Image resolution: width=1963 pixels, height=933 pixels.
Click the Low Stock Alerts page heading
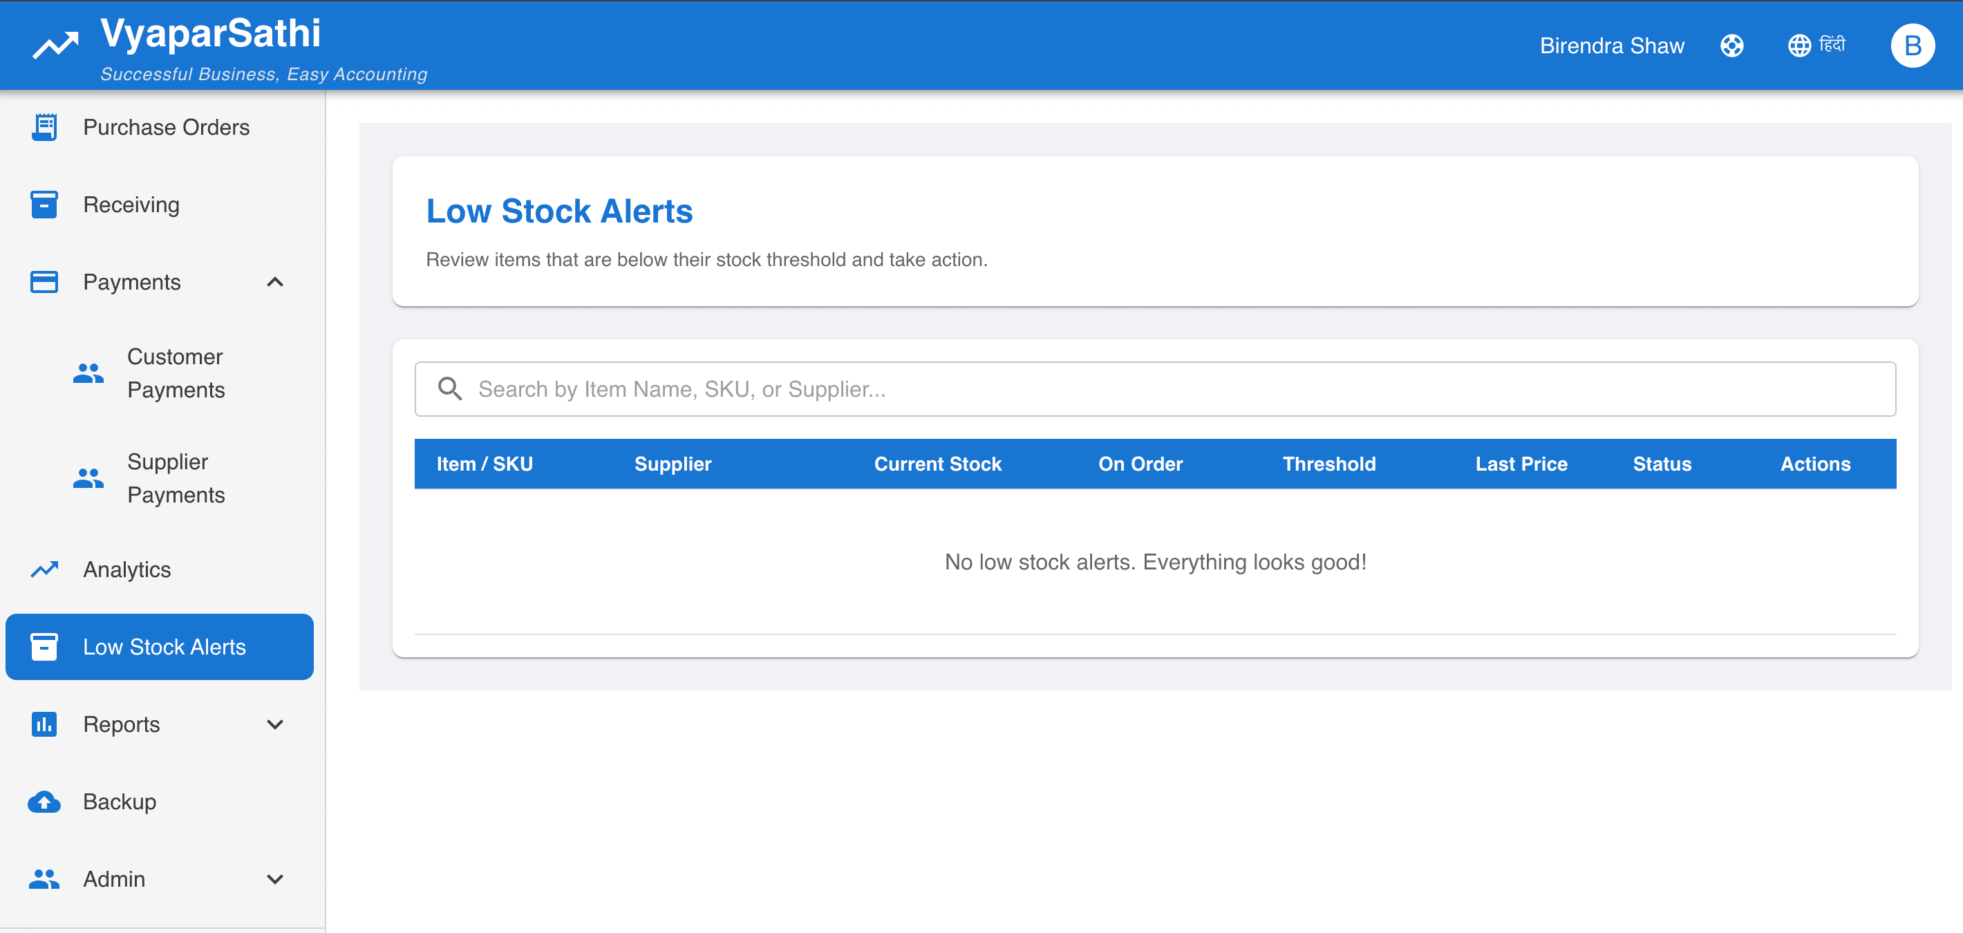559,211
